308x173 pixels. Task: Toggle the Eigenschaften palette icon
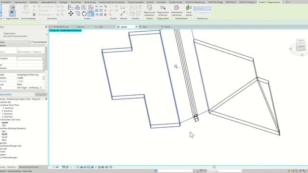tap(12, 13)
